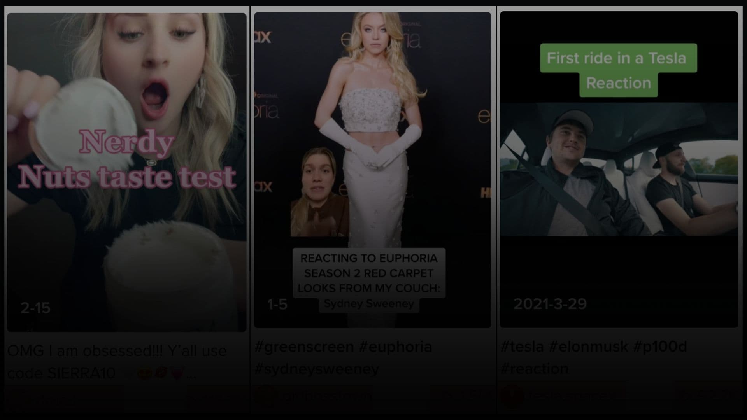
Task: Open the #reaction hashtag
Action: 535,369
